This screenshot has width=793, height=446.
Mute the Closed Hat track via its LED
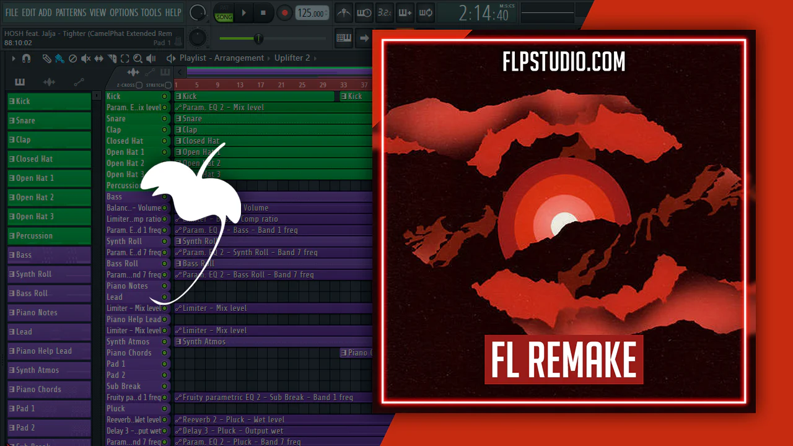164,141
